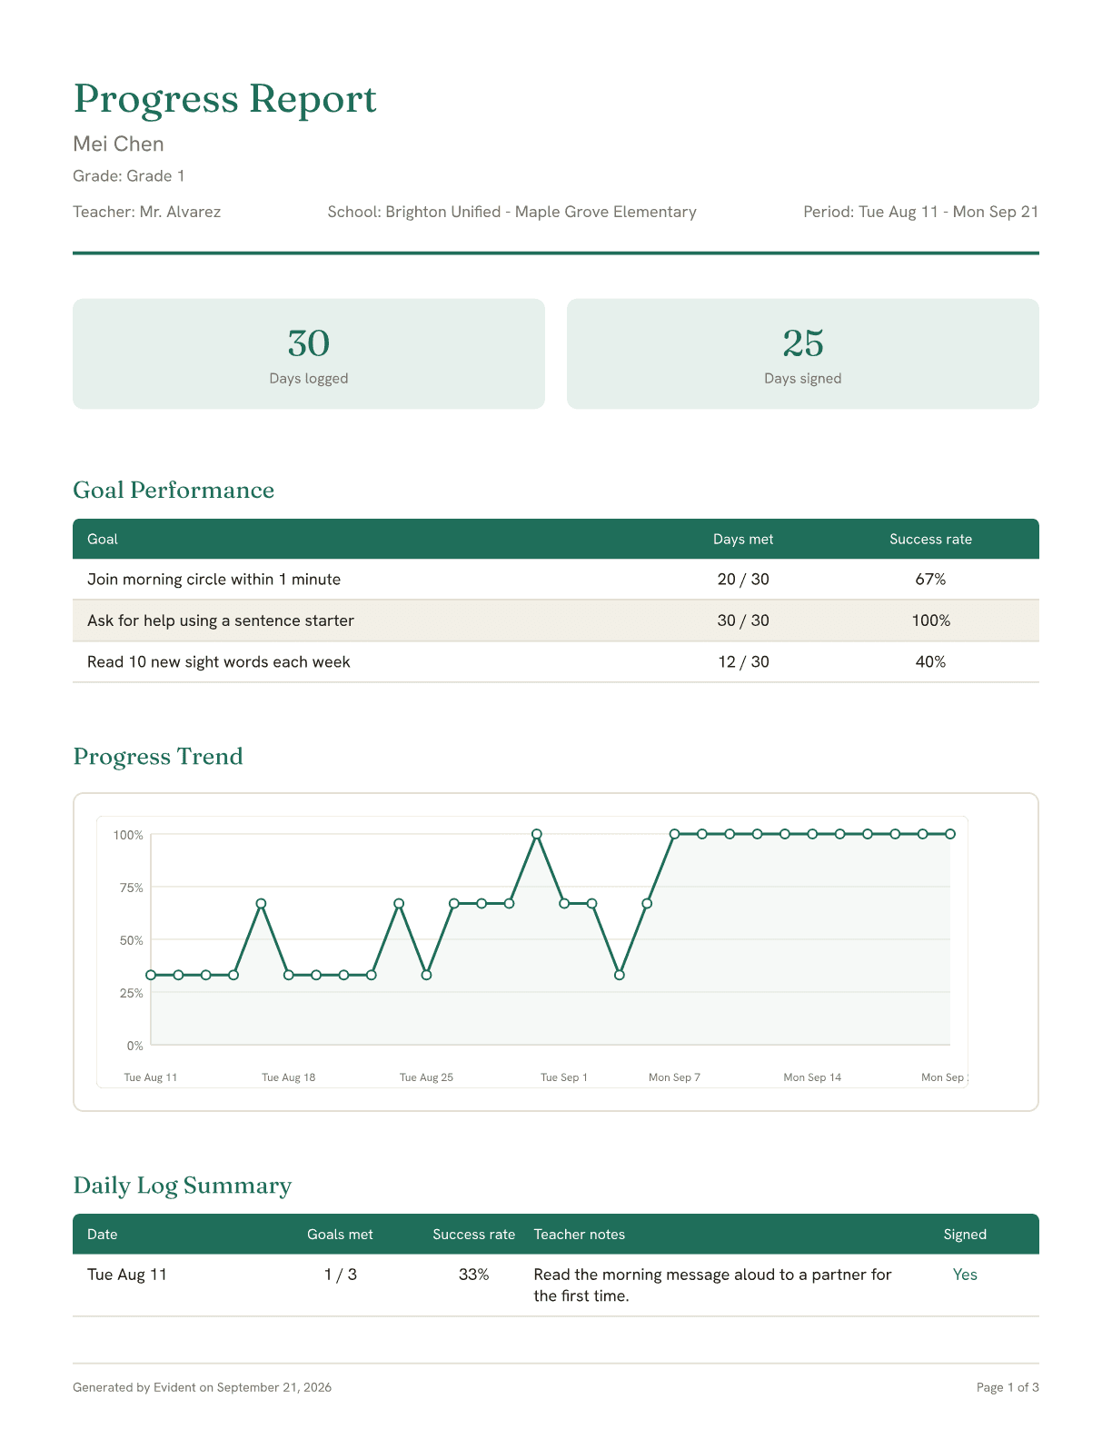Image resolution: width=1112 pixels, height=1439 pixels.
Task: Click the Teacher notes column header
Action: 580,1235
